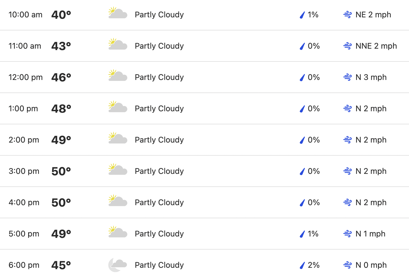Click the raindrop icon in the 11:00 am row

[302, 46]
